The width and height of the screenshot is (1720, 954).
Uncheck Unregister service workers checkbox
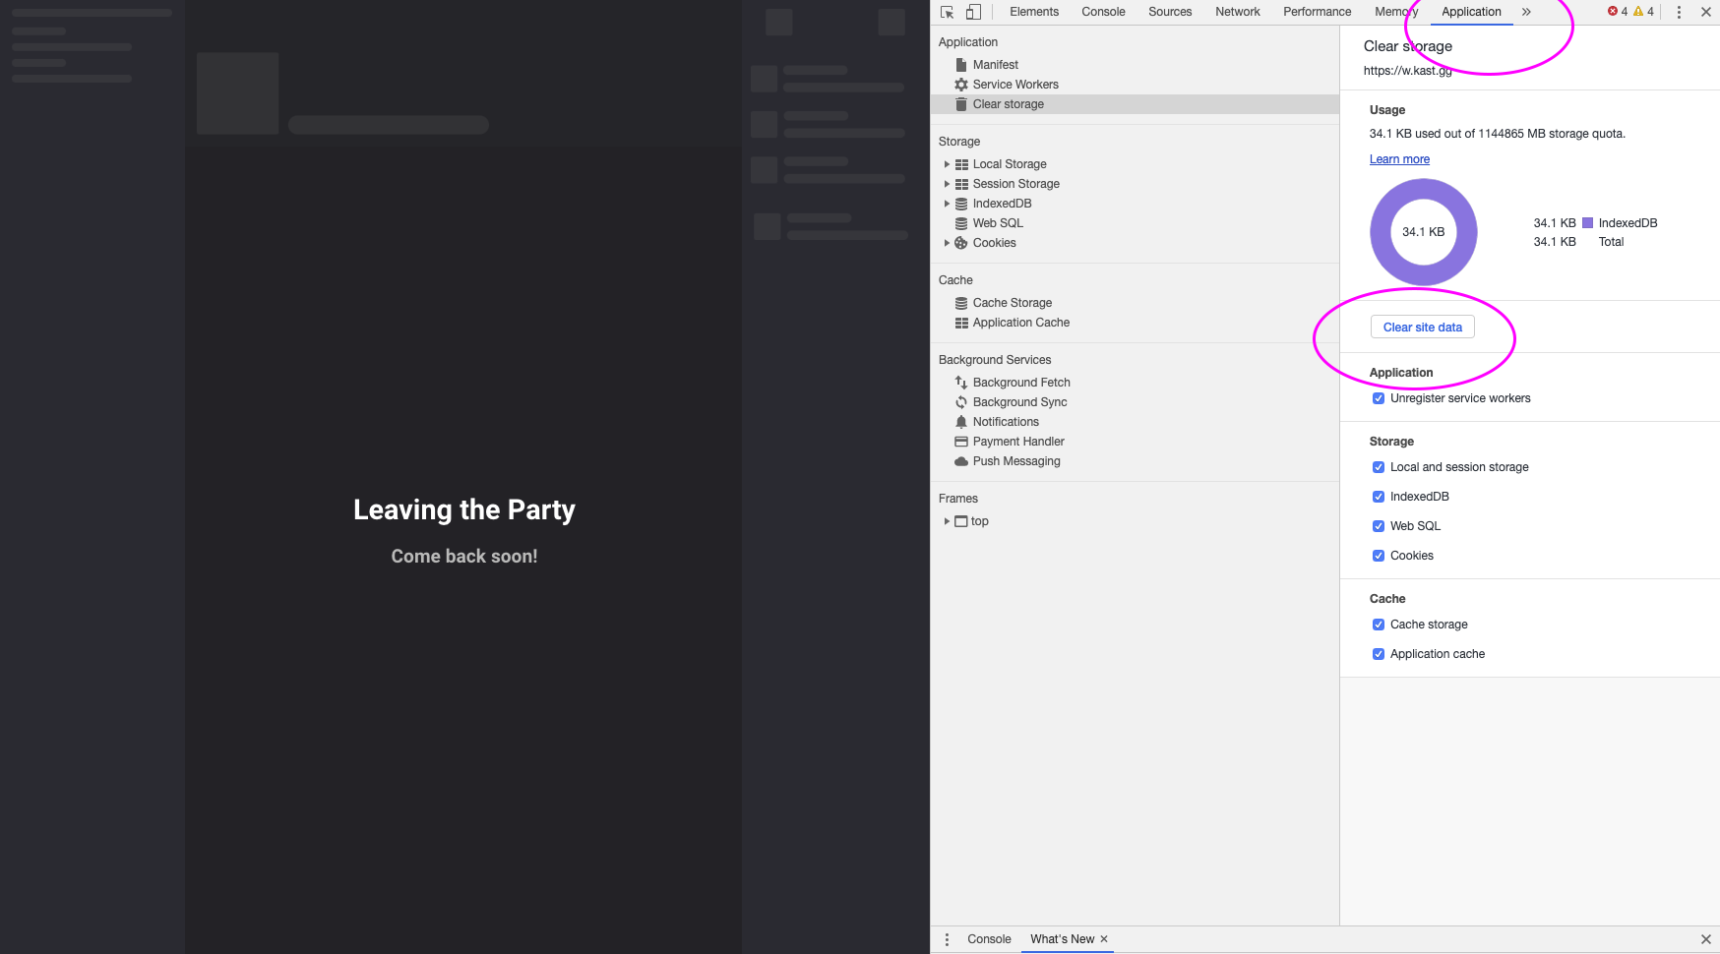(1379, 398)
